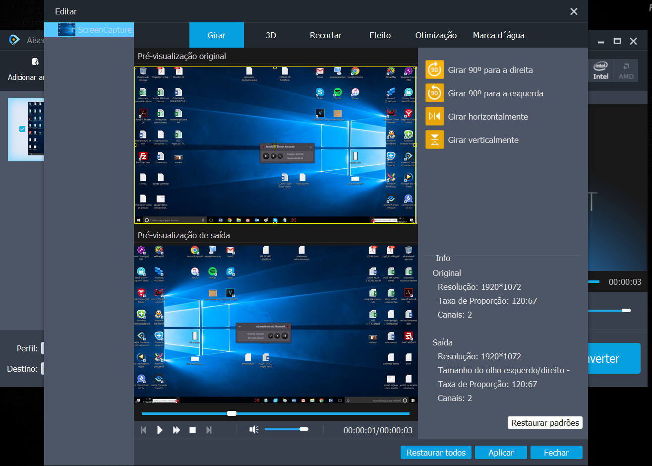Select the Otimização tab
The height and width of the screenshot is (466, 652).
(436, 35)
